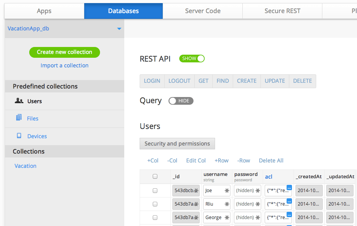The width and height of the screenshot is (357, 226).
Task: Select the Users people icon in sidebar
Action: (19, 101)
